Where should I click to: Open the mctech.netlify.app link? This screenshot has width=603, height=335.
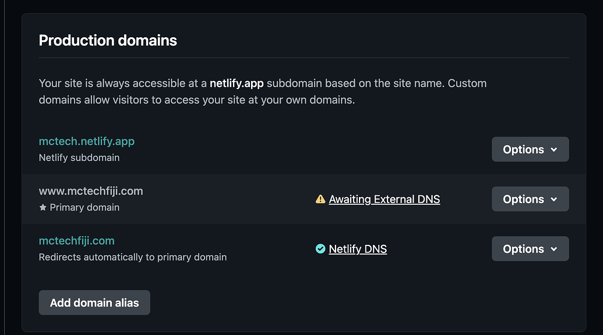(x=87, y=141)
